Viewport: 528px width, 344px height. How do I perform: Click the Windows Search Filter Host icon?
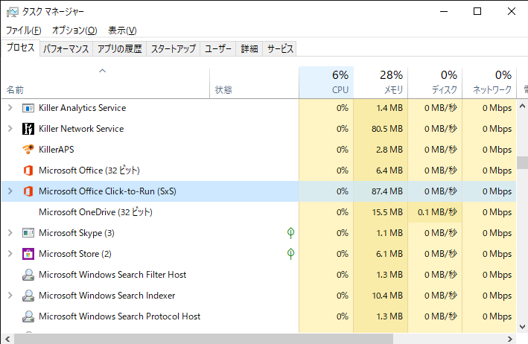28,275
